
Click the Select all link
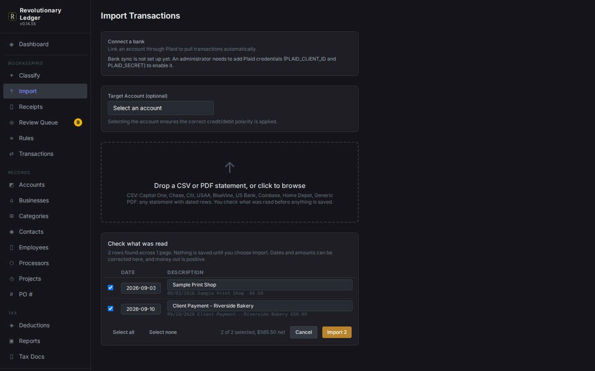point(124,332)
